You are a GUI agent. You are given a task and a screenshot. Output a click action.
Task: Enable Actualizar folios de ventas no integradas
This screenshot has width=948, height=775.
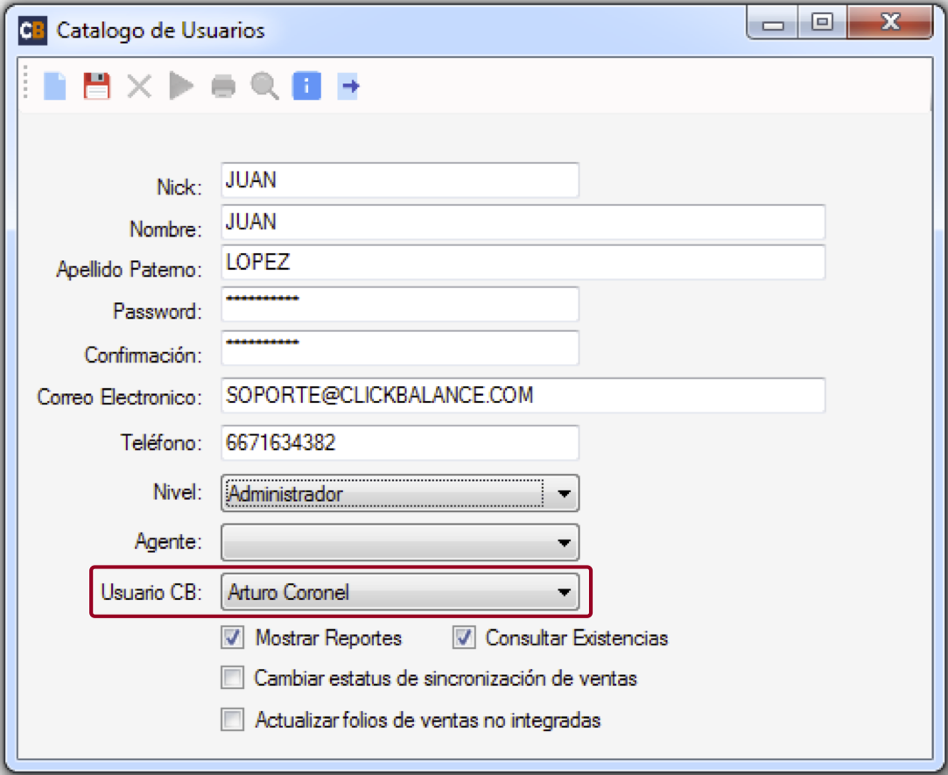pyautogui.click(x=232, y=720)
